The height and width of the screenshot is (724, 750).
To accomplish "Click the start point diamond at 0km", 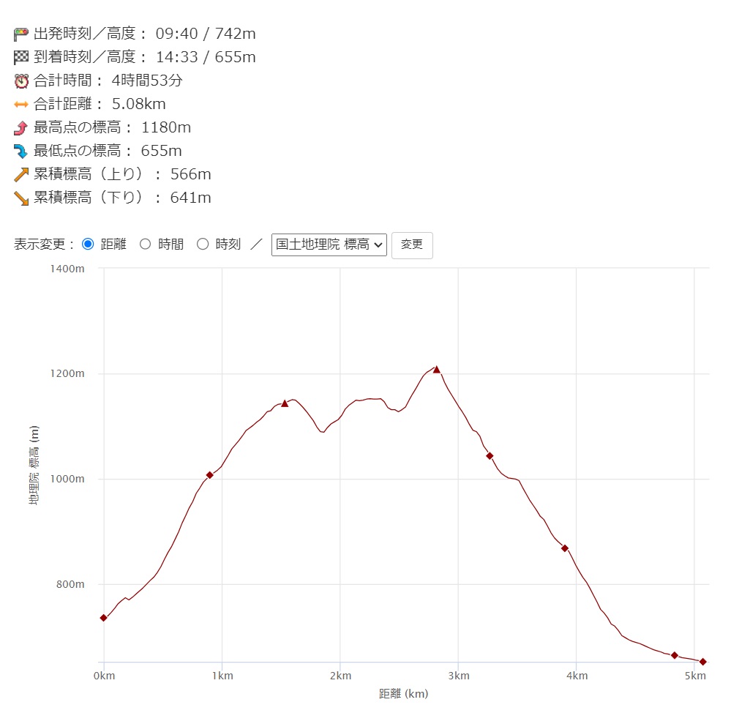I will click(x=104, y=618).
